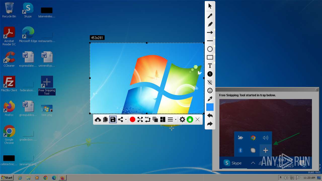
Task: Open snipping tool settings gear
Action: click(182, 120)
